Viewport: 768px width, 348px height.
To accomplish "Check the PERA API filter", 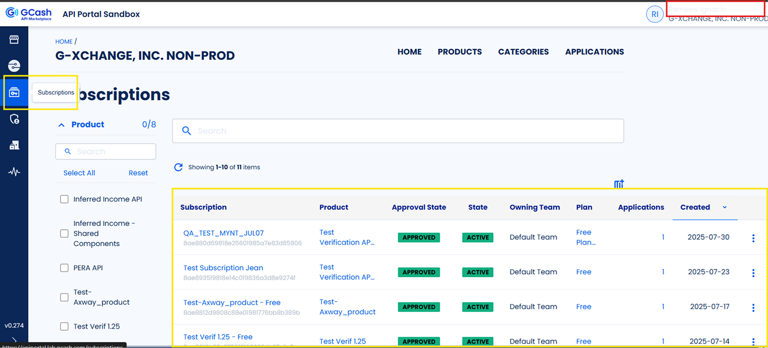I will (64, 268).
